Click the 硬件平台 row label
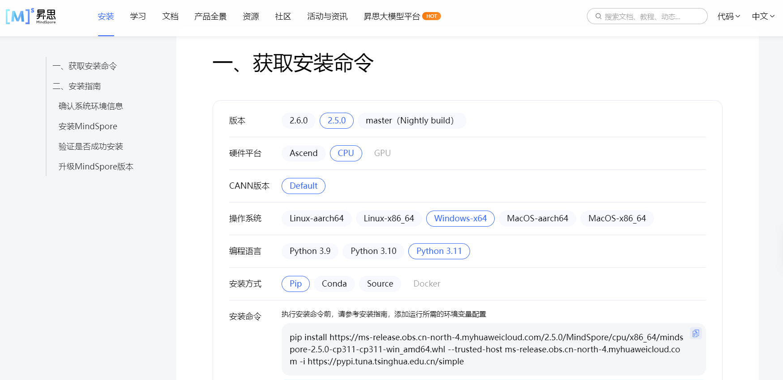The height and width of the screenshot is (380, 783). [245, 153]
